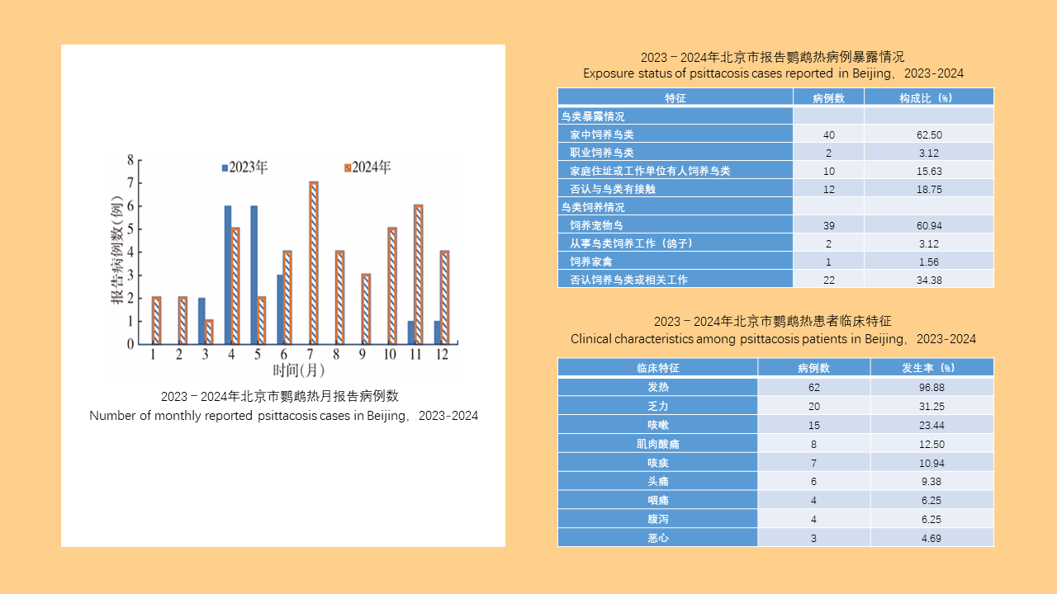
Task: Click the orange striped 2024年 legend swatch
Action: point(348,167)
